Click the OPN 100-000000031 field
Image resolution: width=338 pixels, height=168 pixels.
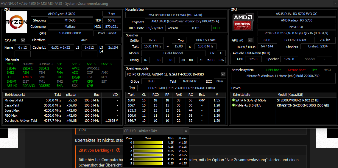[x=70, y=33]
